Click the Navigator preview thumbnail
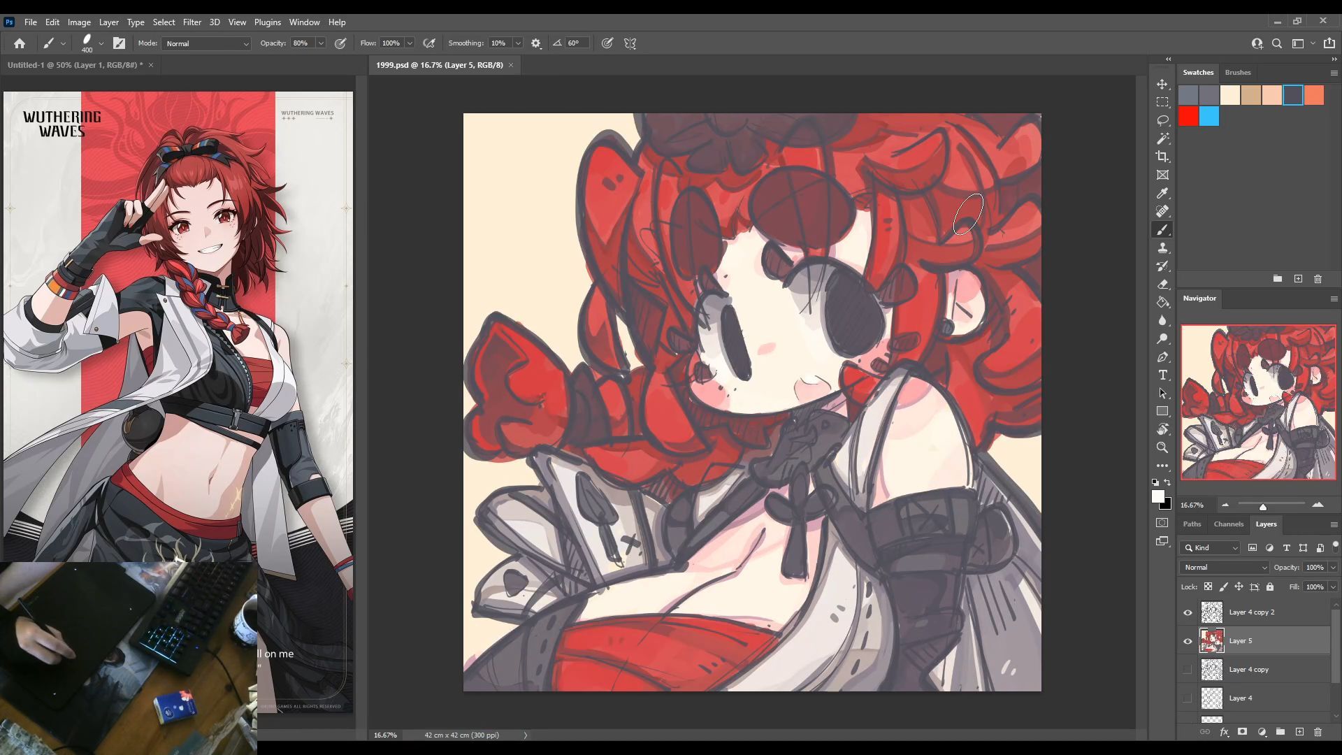 click(1258, 402)
